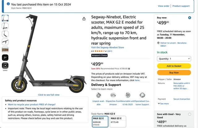Play the product video thumbnail

[5, 65]
